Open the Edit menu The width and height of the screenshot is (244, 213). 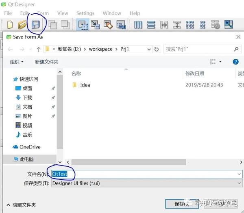click(24, 13)
